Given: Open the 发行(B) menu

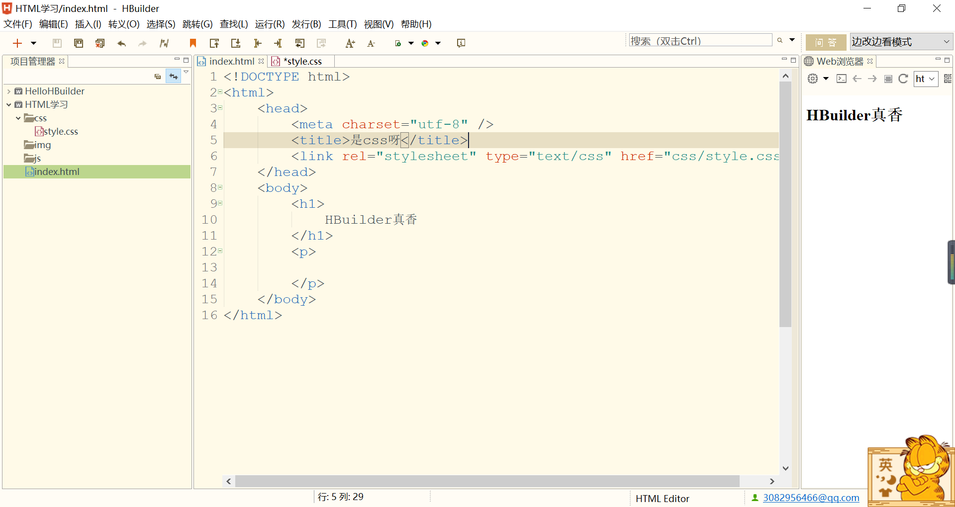Looking at the screenshot, I should (x=306, y=24).
